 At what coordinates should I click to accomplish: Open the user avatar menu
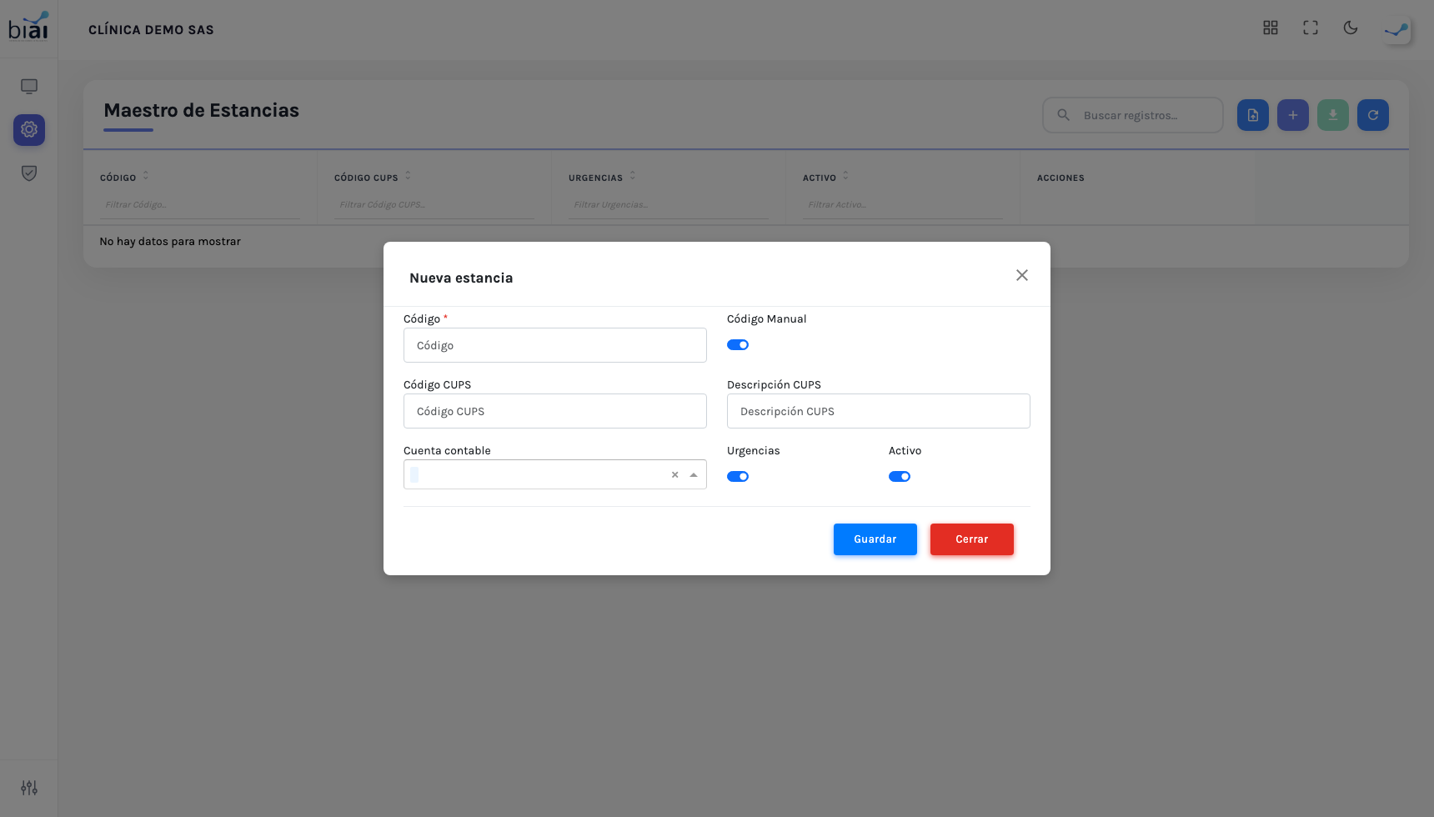click(1396, 30)
